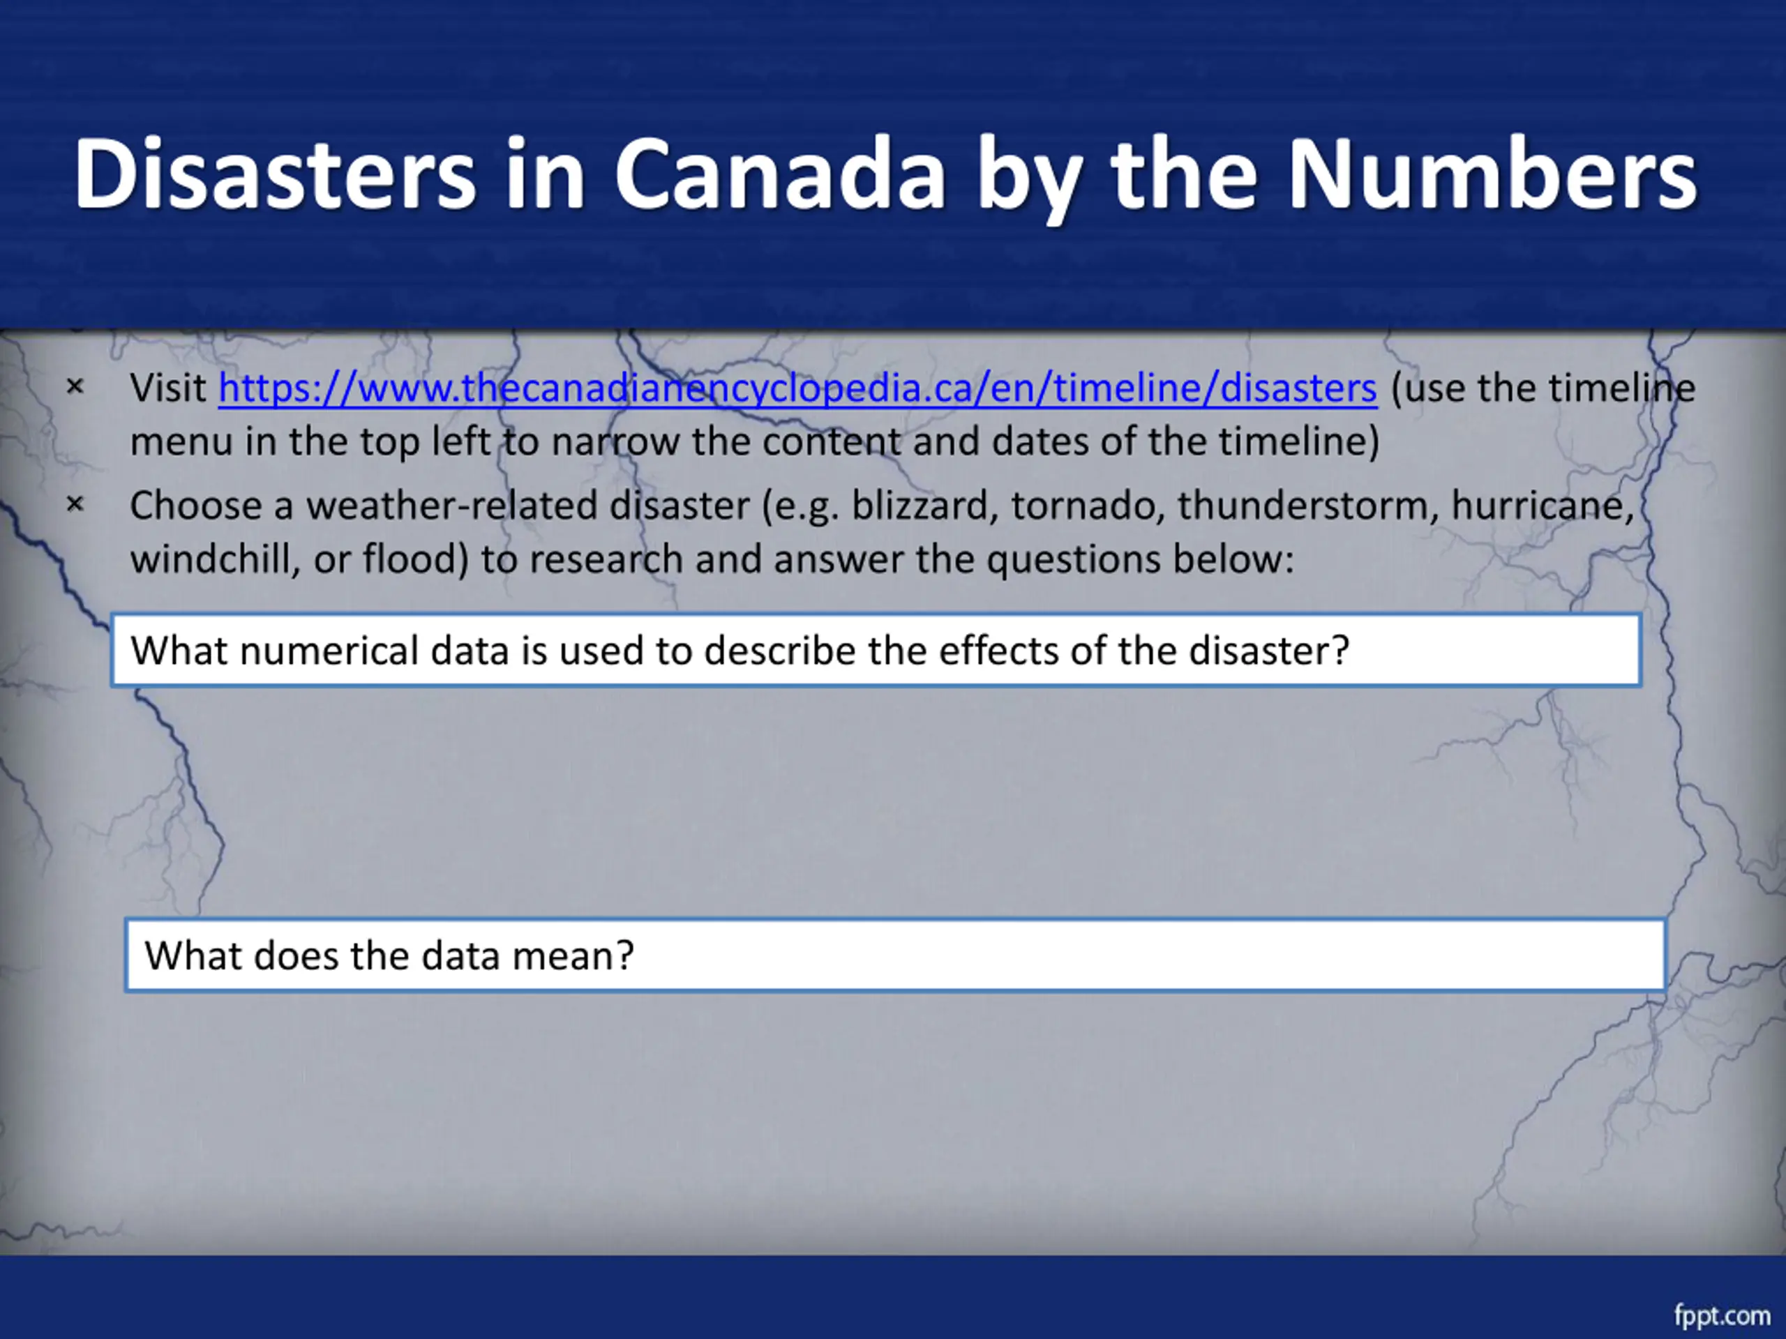Click the text '(use the timeline' after the link
This screenshot has width=1786, height=1339.
pyautogui.click(x=1543, y=388)
